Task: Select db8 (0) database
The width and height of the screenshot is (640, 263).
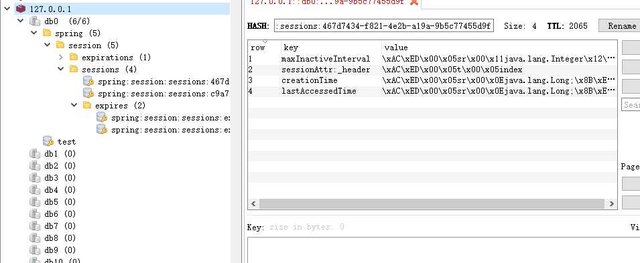Action: pos(60,238)
